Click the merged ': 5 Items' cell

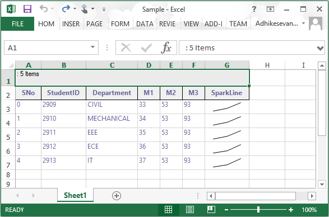132,78
